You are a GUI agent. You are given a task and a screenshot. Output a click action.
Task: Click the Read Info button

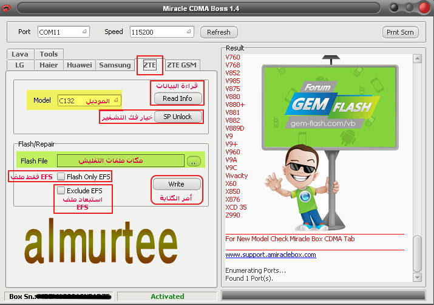pyautogui.click(x=178, y=98)
